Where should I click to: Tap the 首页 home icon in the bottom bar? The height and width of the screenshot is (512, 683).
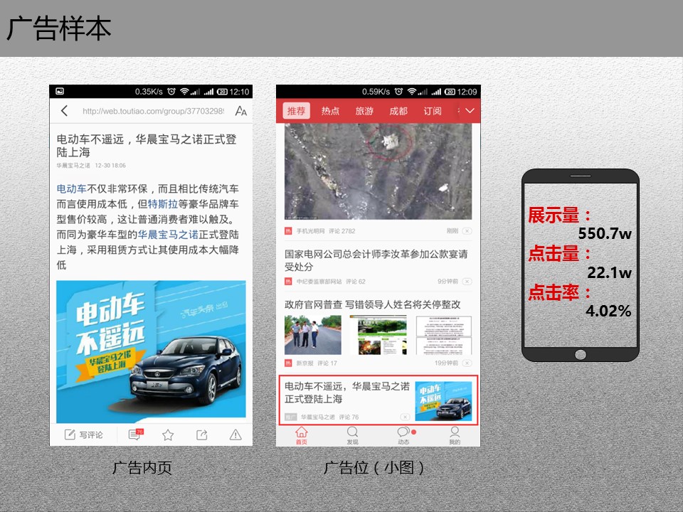pyautogui.click(x=302, y=435)
